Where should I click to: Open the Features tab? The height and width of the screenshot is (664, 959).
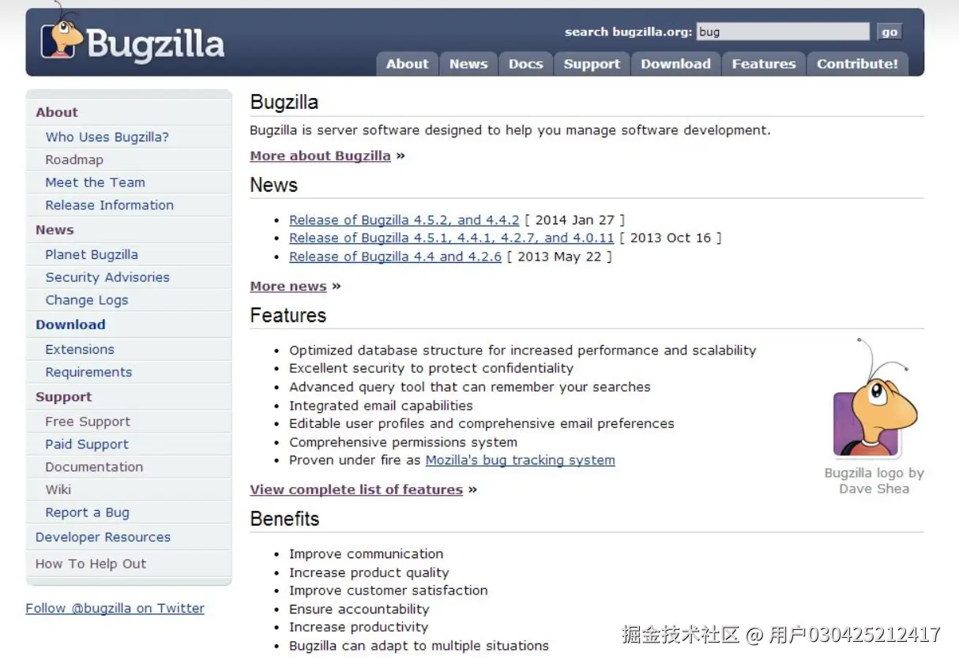pos(764,64)
